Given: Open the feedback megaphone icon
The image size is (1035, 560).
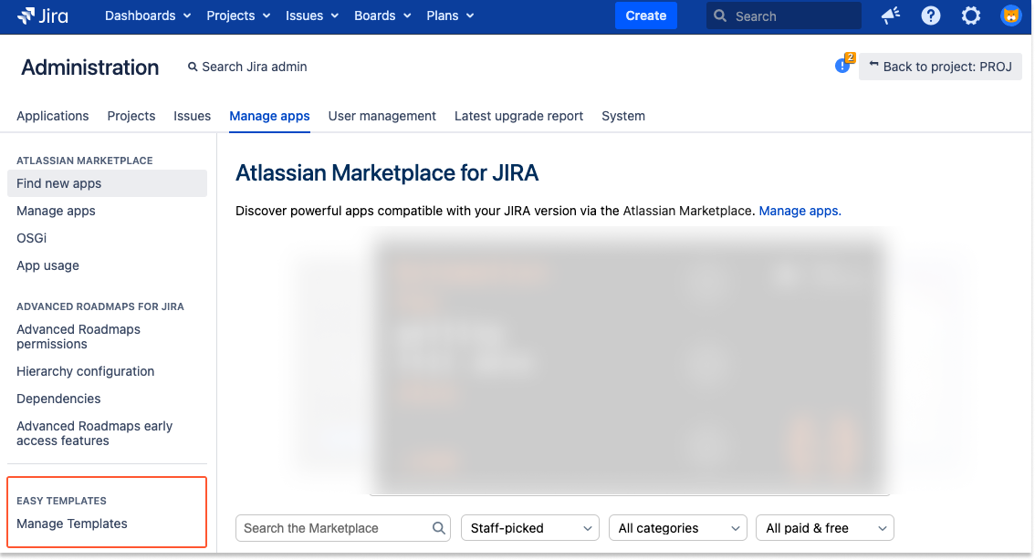Looking at the screenshot, I should [890, 16].
